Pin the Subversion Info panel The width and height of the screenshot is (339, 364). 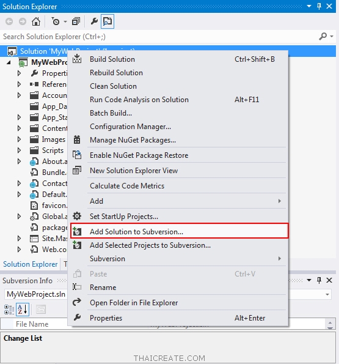click(319, 280)
